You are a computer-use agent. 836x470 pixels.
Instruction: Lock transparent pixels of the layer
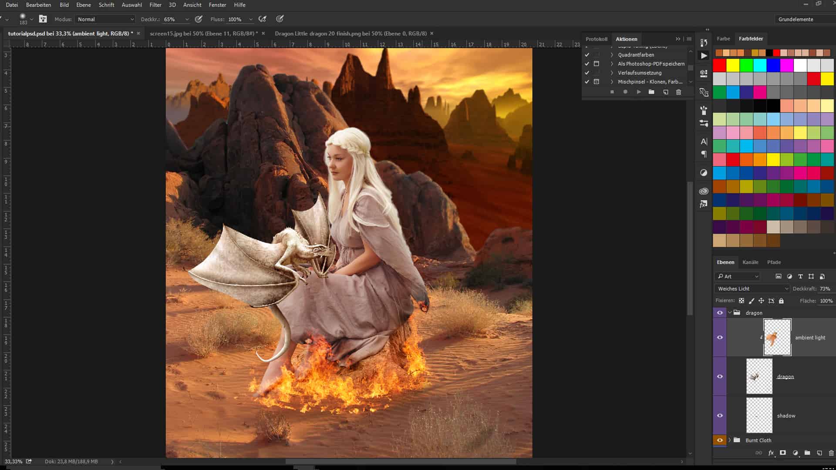pos(742,301)
